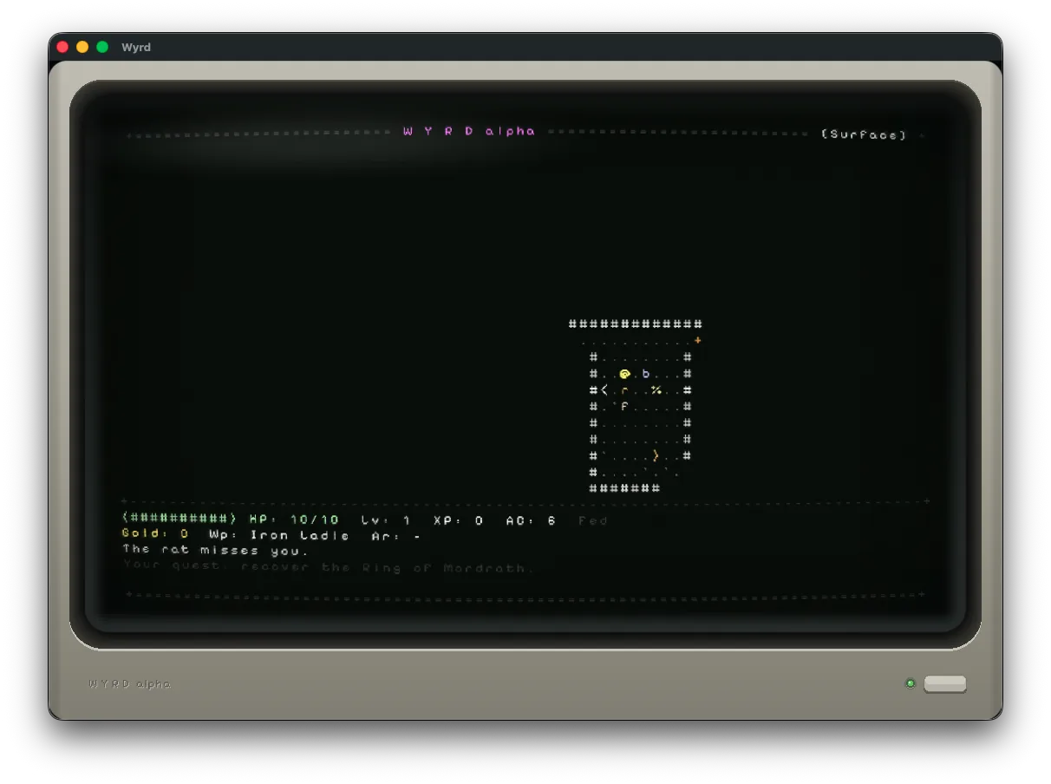The image size is (1051, 784).
Task: Click the blue 'b' bat creature
Action: point(645,374)
